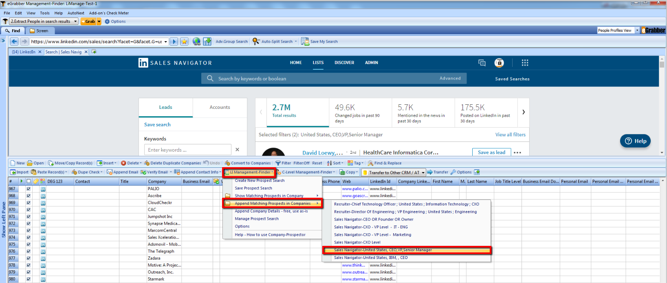Screen dimensions: 667x283
Task: Open the Sales Navigator messages icon
Action: coord(482,63)
